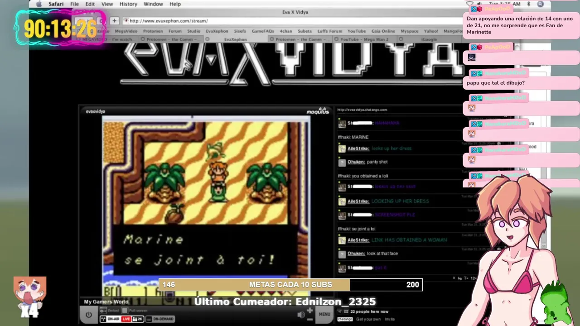580x326 pixels.
Task: Open the EvaXephon bookmark
Action: (217, 31)
